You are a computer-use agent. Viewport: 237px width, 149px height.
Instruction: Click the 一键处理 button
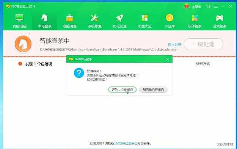pyautogui.click(x=204, y=44)
